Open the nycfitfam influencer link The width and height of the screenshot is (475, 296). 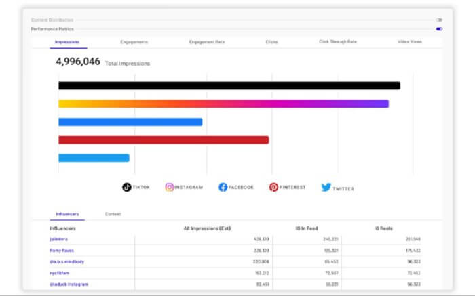click(60, 272)
